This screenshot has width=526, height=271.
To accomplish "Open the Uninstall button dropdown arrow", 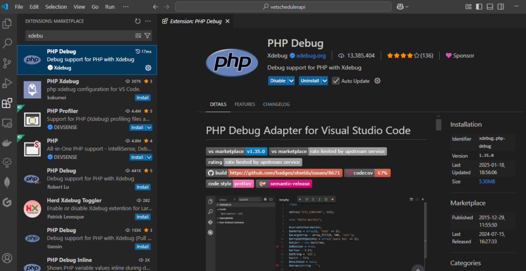I will pyautogui.click(x=325, y=80).
